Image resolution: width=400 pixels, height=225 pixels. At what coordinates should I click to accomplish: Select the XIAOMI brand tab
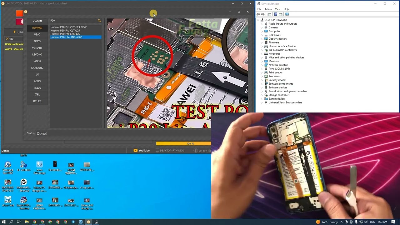click(x=37, y=21)
